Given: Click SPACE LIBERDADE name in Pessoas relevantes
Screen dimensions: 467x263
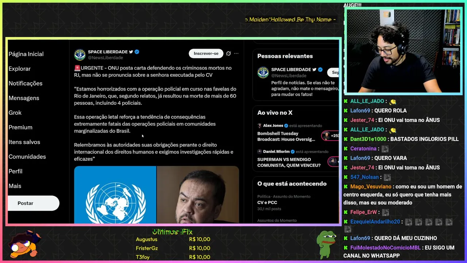Looking at the screenshot, I should tap(291, 69).
